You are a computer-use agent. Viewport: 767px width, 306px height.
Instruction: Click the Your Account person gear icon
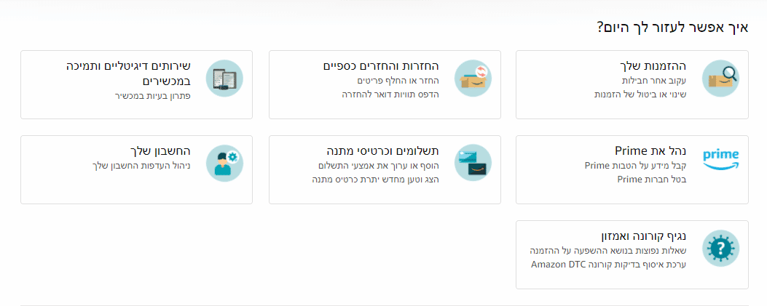tap(224, 163)
